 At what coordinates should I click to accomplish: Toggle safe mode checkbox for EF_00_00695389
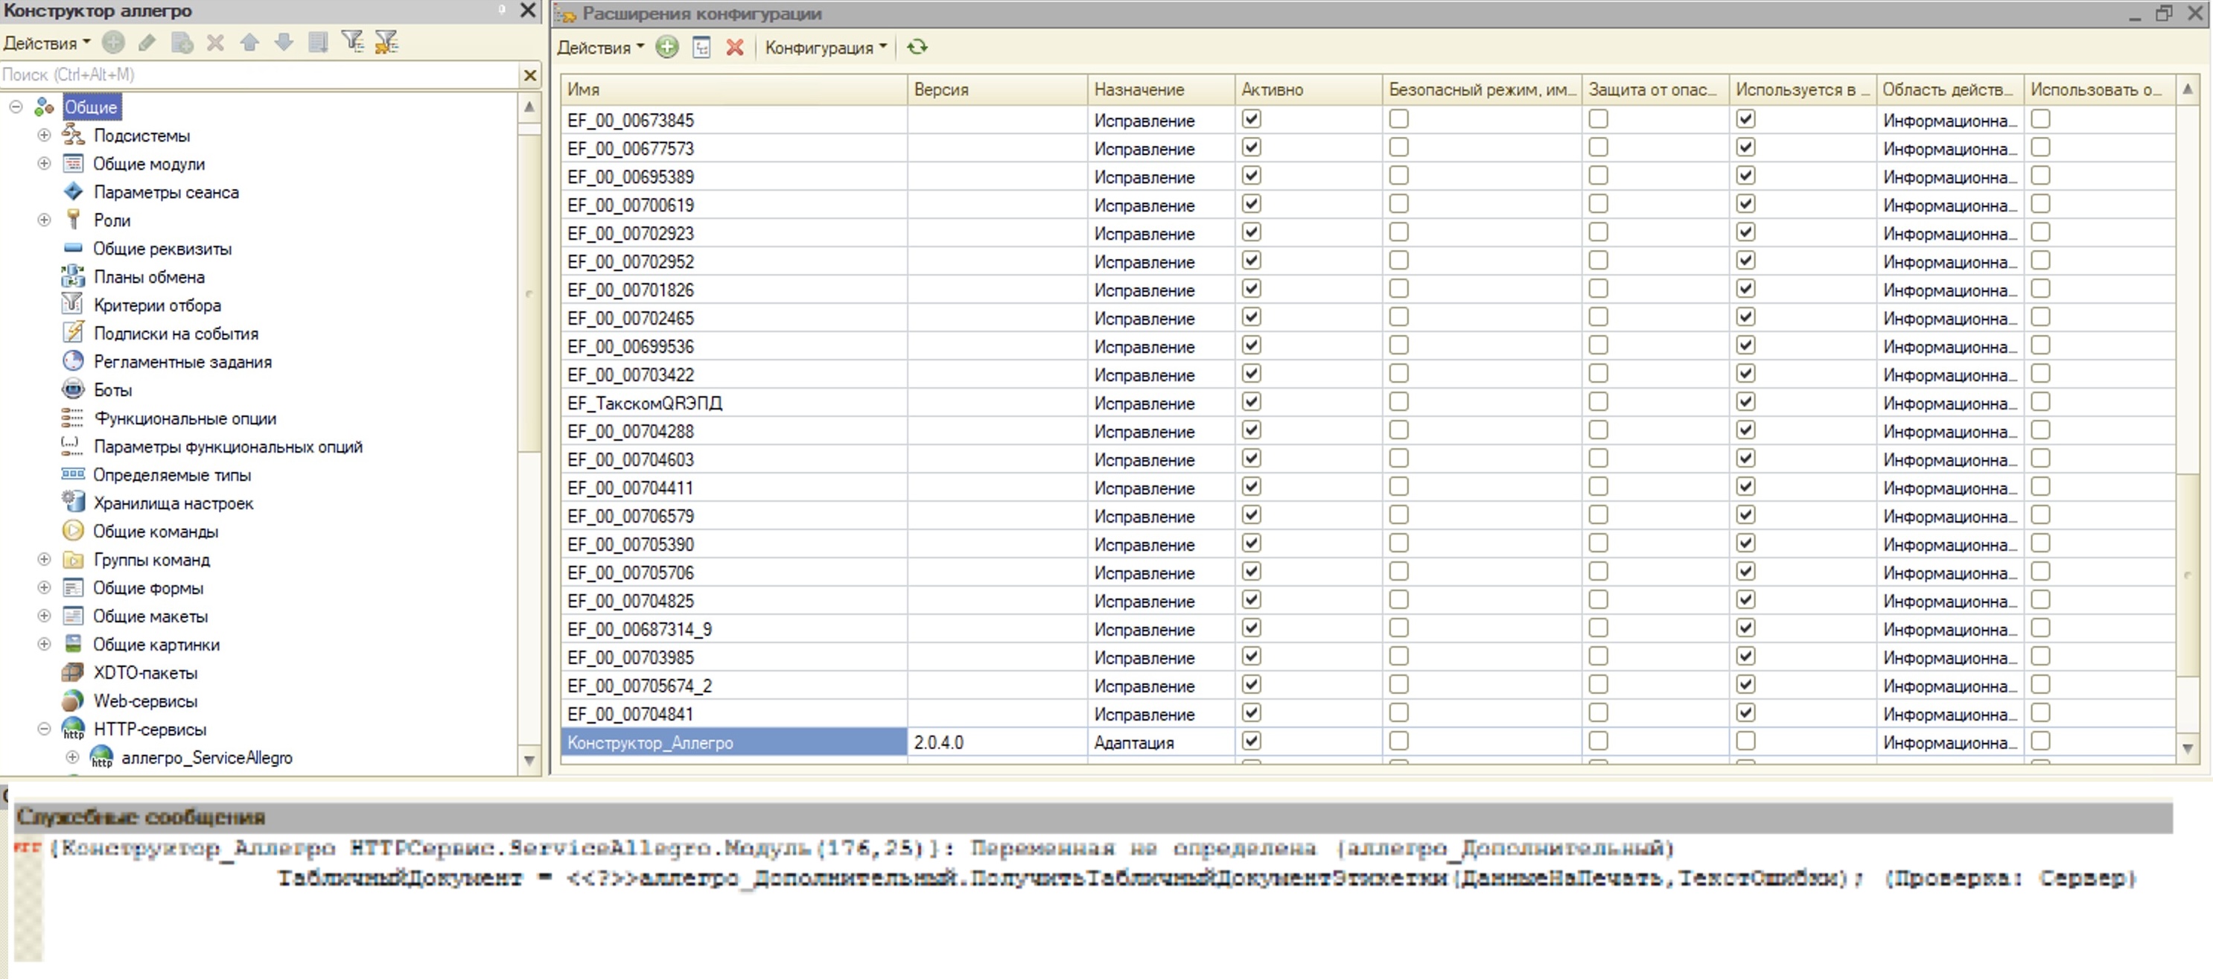pos(1398,176)
